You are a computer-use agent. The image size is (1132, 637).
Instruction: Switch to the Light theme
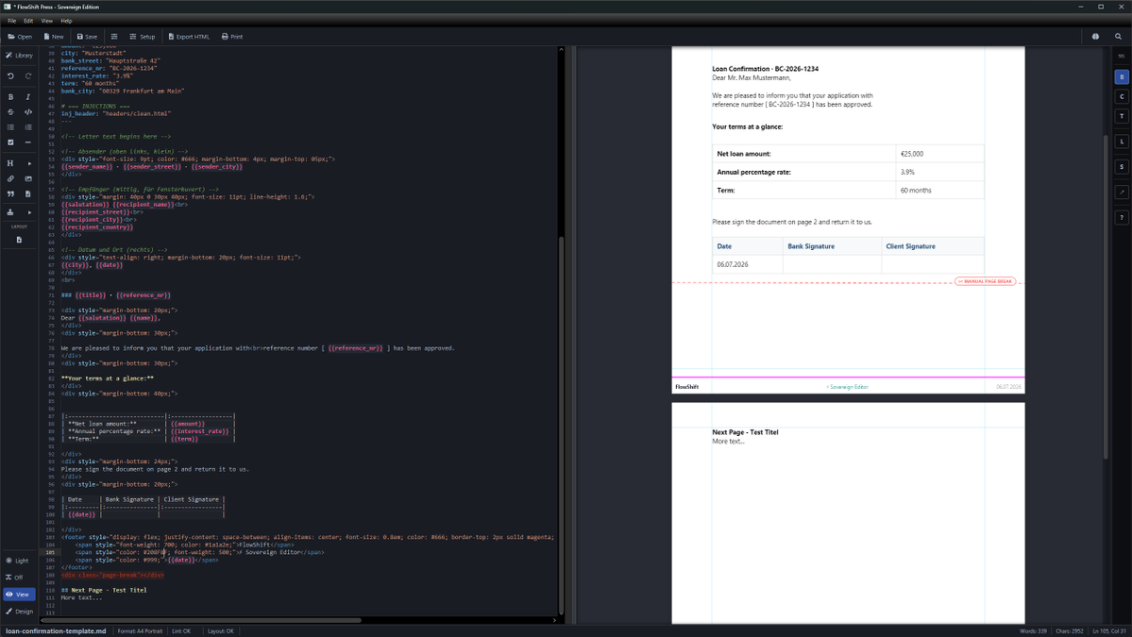(x=18, y=561)
